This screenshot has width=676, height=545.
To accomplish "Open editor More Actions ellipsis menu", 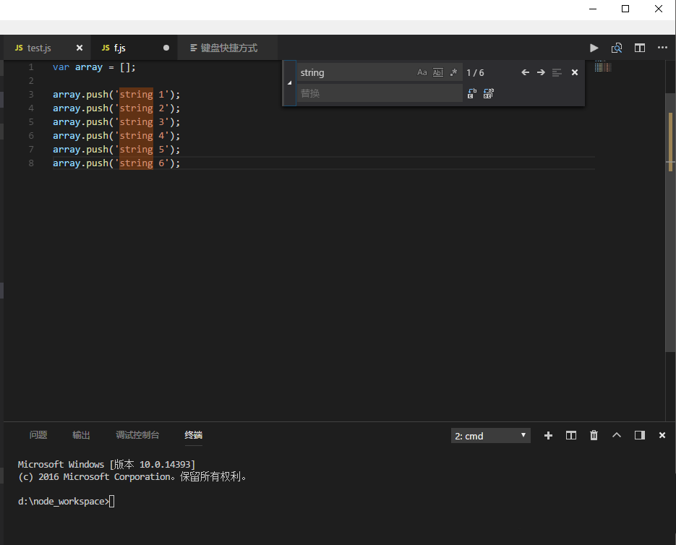I will 662,48.
